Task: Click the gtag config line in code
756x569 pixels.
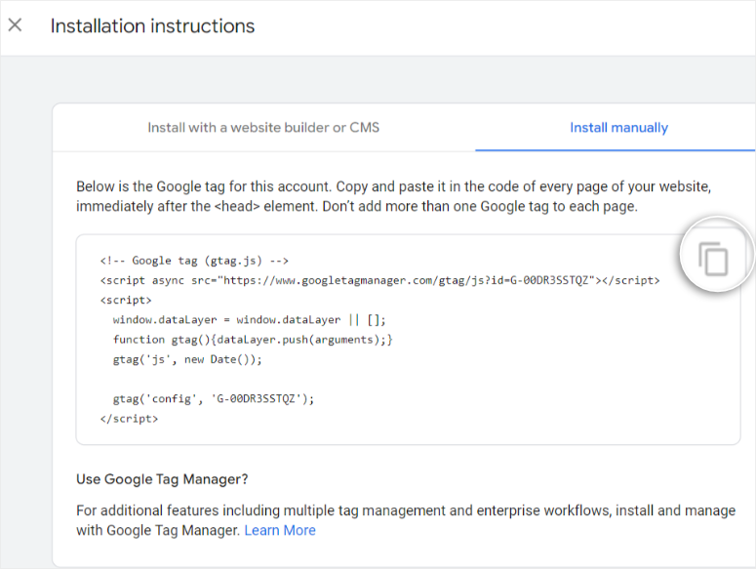Action: [213, 399]
